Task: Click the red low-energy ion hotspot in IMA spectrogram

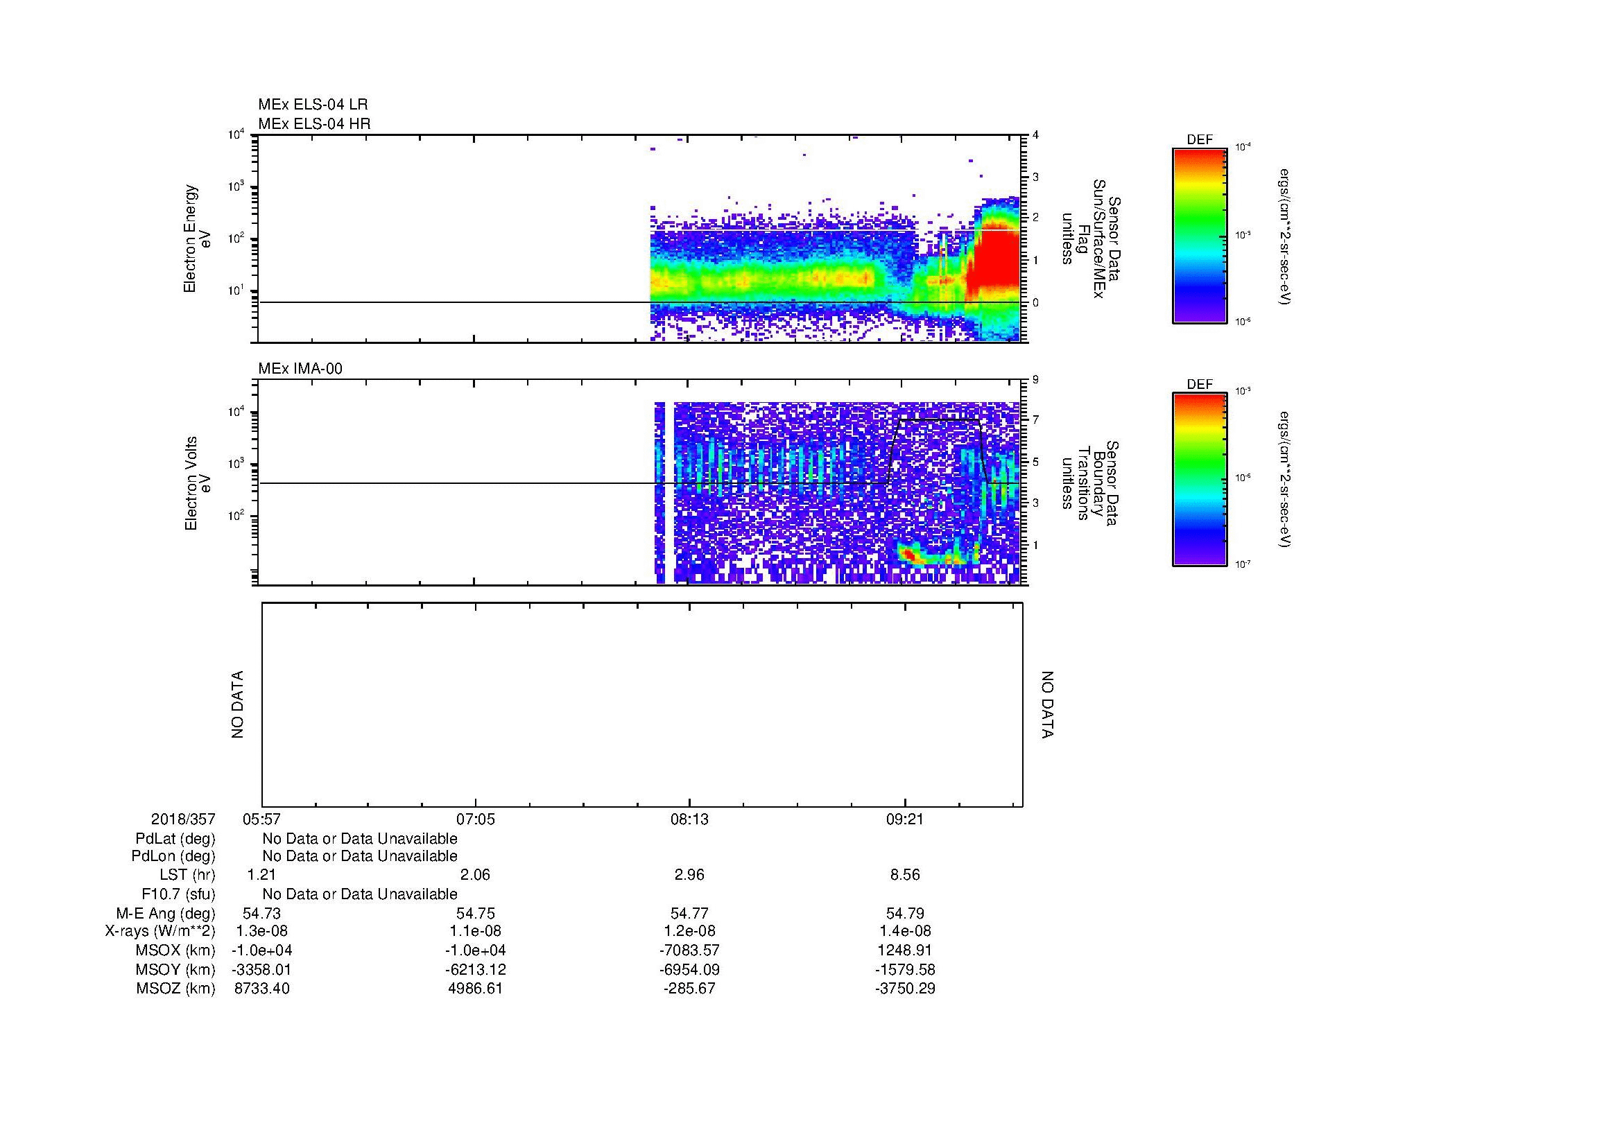Action: [911, 557]
